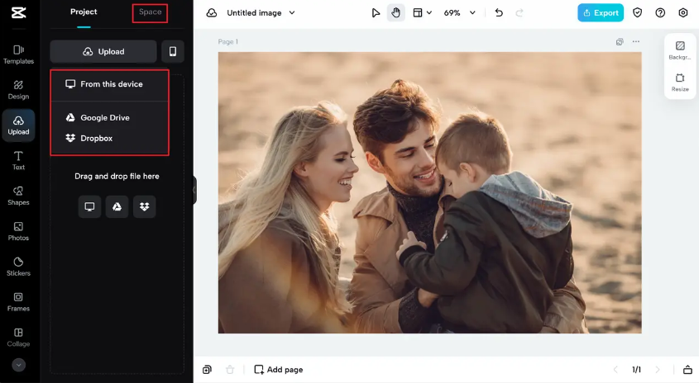
Task: Open the Shapes panel
Action: [18, 196]
